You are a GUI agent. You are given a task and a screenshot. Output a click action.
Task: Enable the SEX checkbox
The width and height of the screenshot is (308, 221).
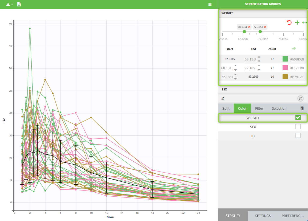(x=298, y=127)
